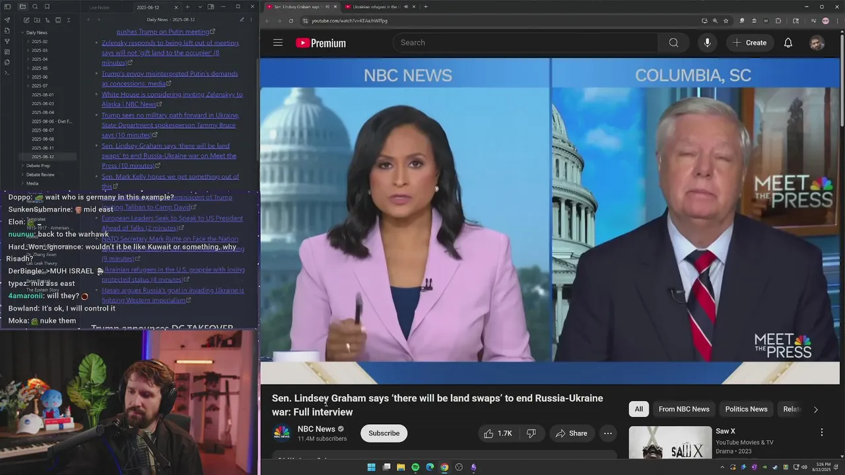Open File Explorer from the taskbar
The height and width of the screenshot is (475, 845).
coord(401,467)
